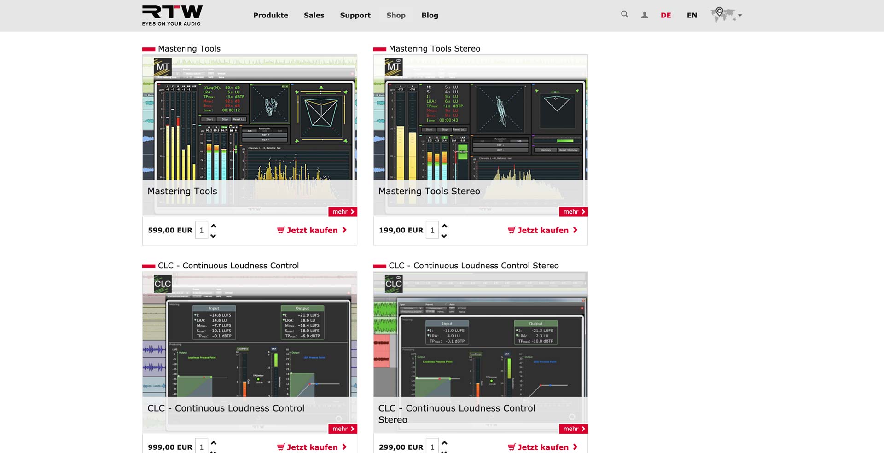The image size is (884, 453).
Task: Increase quantity for Mastering Tools
Action: pyautogui.click(x=213, y=226)
